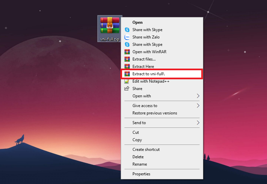
Task: Expand the Send to chevron arrow
Action: 198,123
